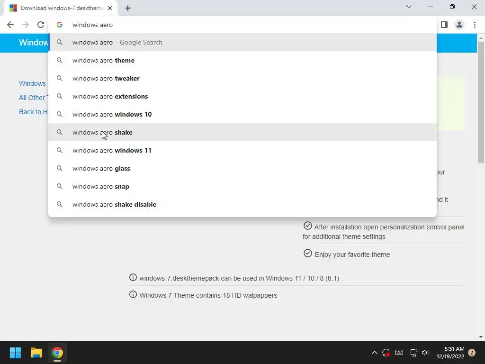The height and width of the screenshot is (364, 485).
Task: Click the 'windows-7.deskthemepack can be used' note
Action: pyautogui.click(x=239, y=278)
